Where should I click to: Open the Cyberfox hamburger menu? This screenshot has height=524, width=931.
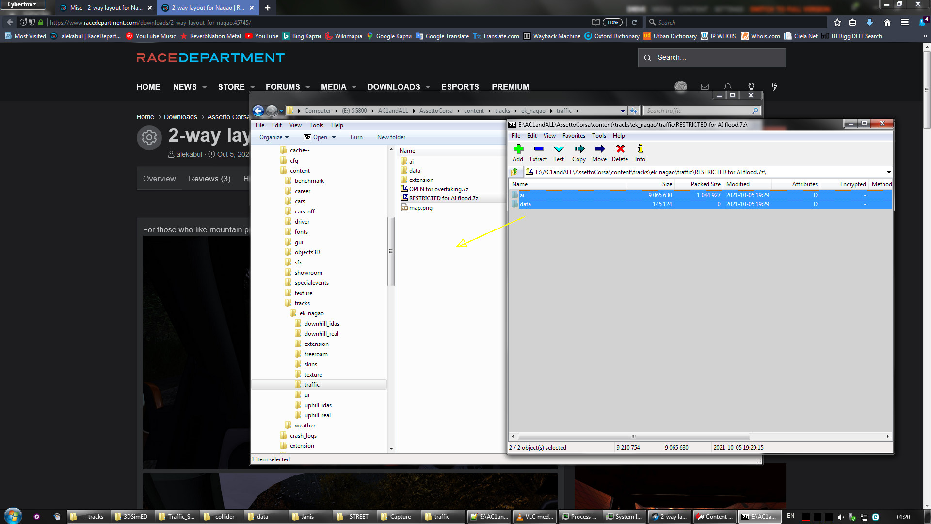coord(904,22)
